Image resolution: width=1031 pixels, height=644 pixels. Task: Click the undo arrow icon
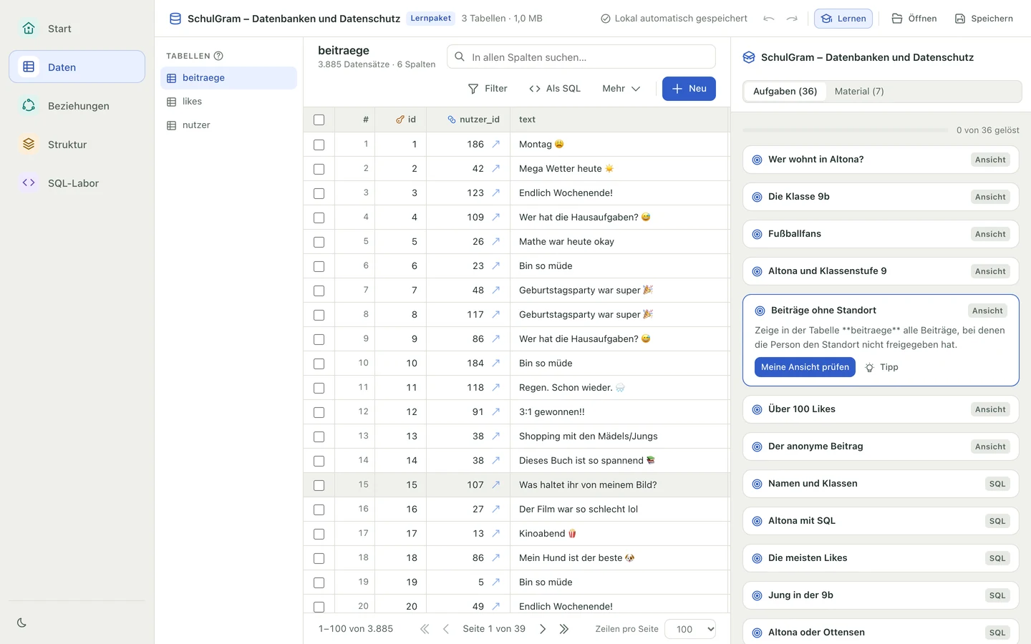[x=769, y=19]
